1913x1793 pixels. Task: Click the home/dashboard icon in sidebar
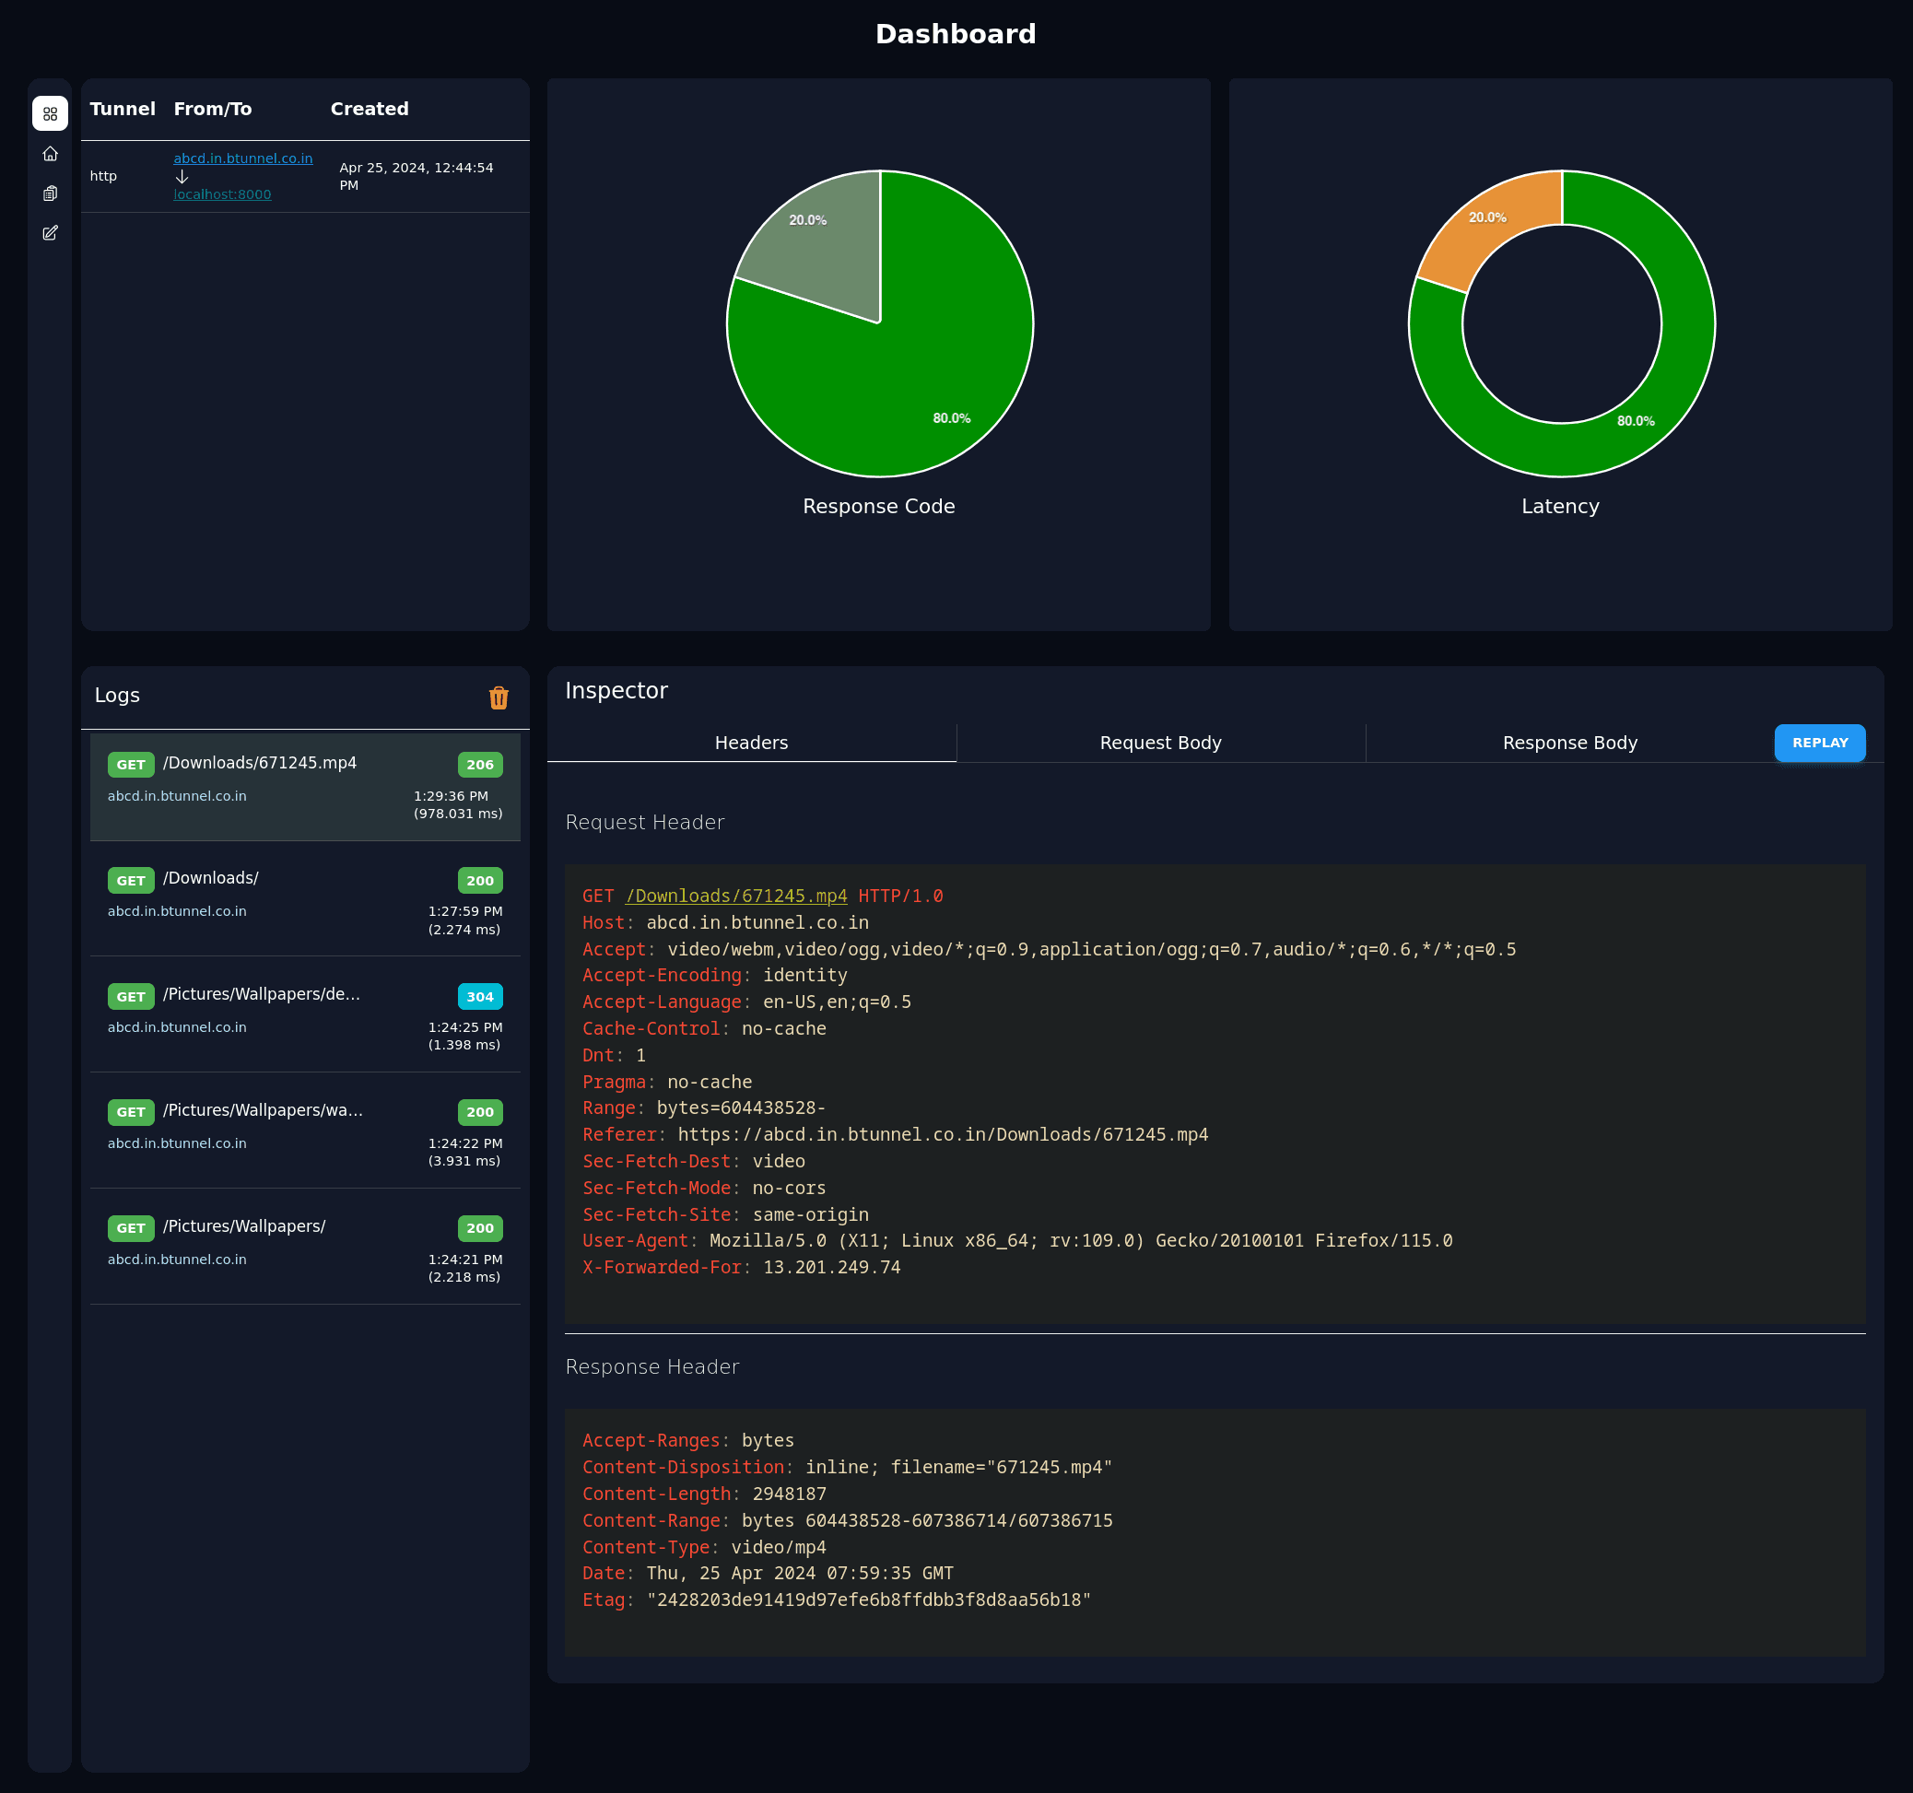click(51, 153)
